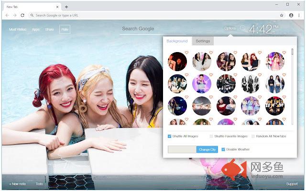This screenshot has height=191, width=306.
Task: Favorite the second thumbnail in third row
Action: point(211,97)
